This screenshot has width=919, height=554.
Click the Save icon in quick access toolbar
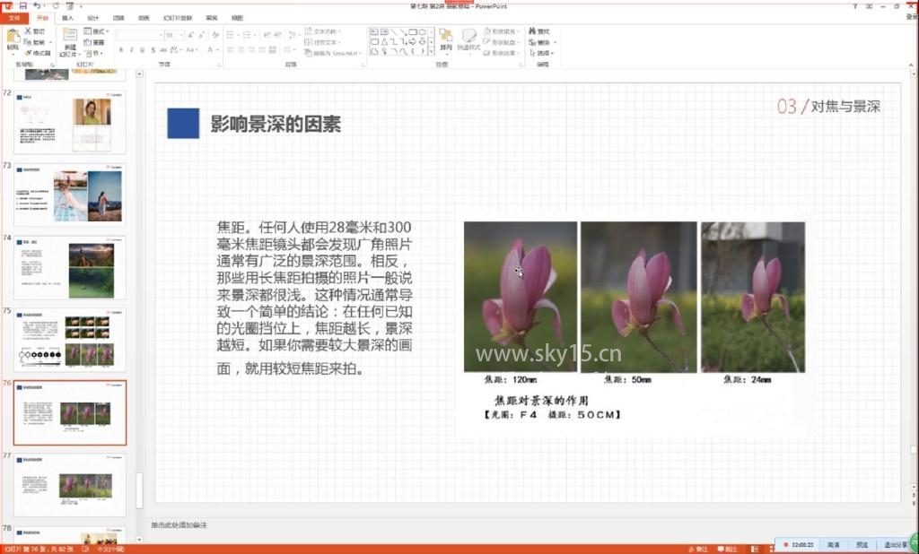click(22, 5)
